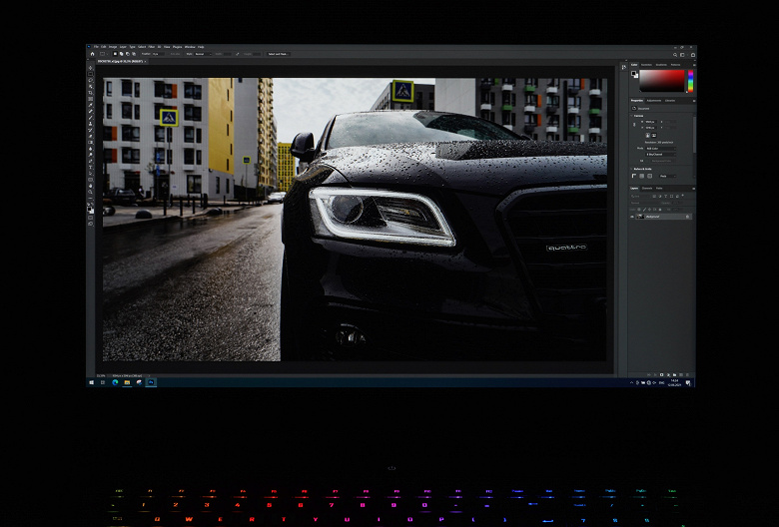The width and height of the screenshot is (779, 527).
Task: Open the Image menu
Action: (x=113, y=47)
